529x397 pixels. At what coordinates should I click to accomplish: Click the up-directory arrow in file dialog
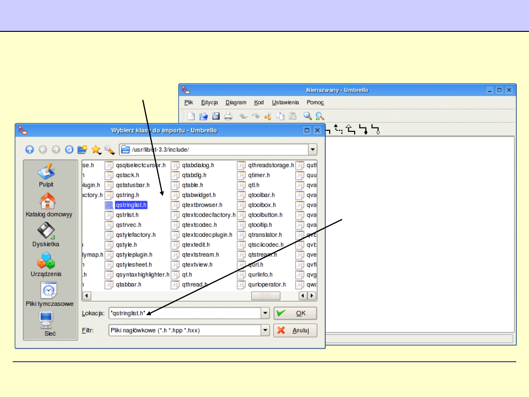click(x=30, y=149)
